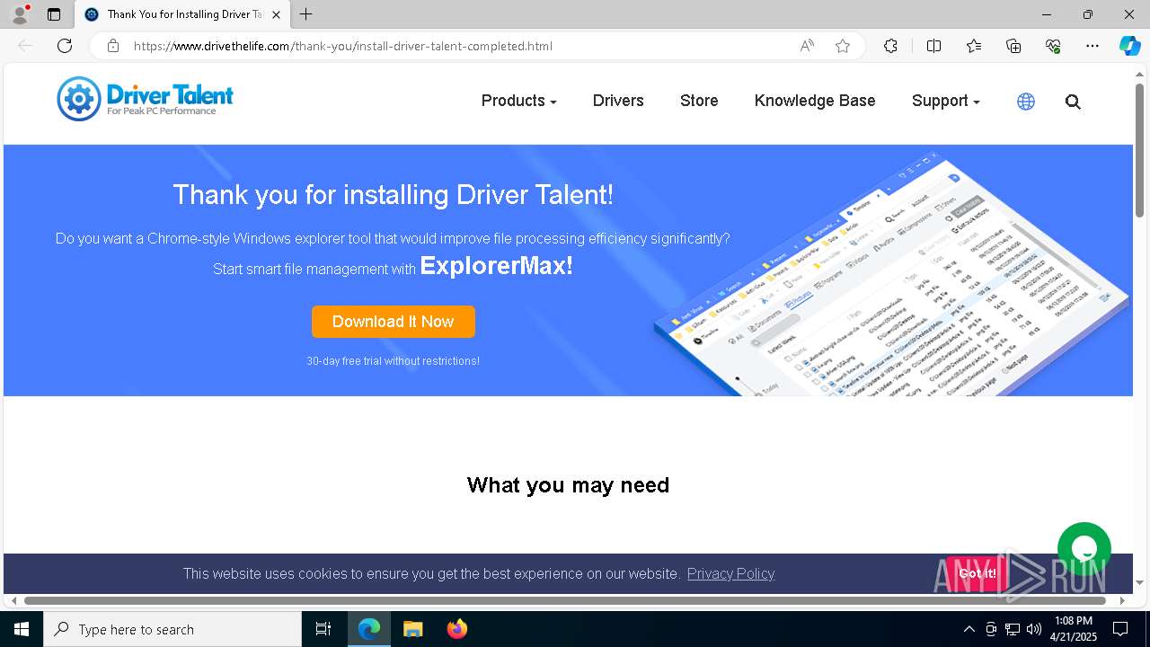Open the tab actions menu icon
Viewport: 1150px width, 647px height.
(x=54, y=14)
